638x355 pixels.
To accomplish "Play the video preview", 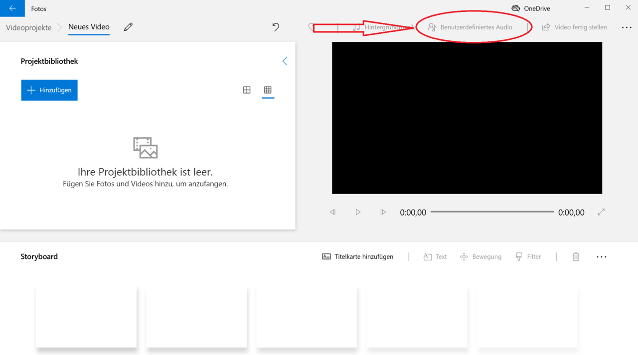I will (x=358, y=212).
